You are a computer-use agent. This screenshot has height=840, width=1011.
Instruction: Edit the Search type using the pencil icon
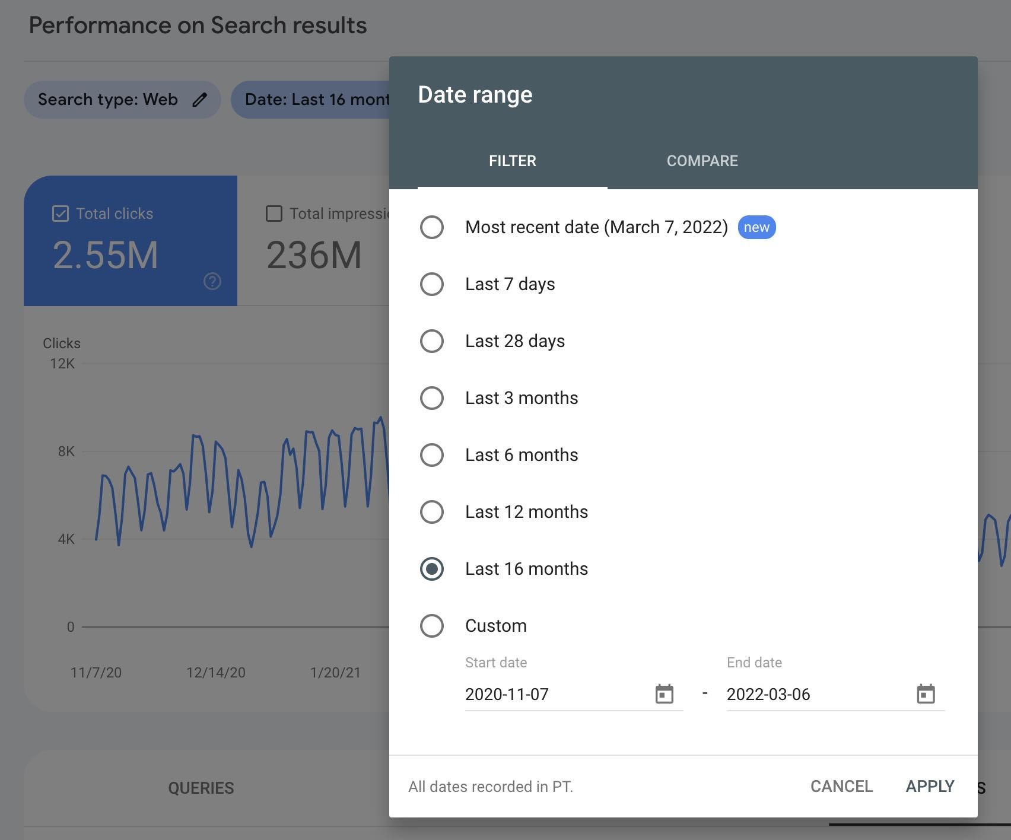point(201,99)
